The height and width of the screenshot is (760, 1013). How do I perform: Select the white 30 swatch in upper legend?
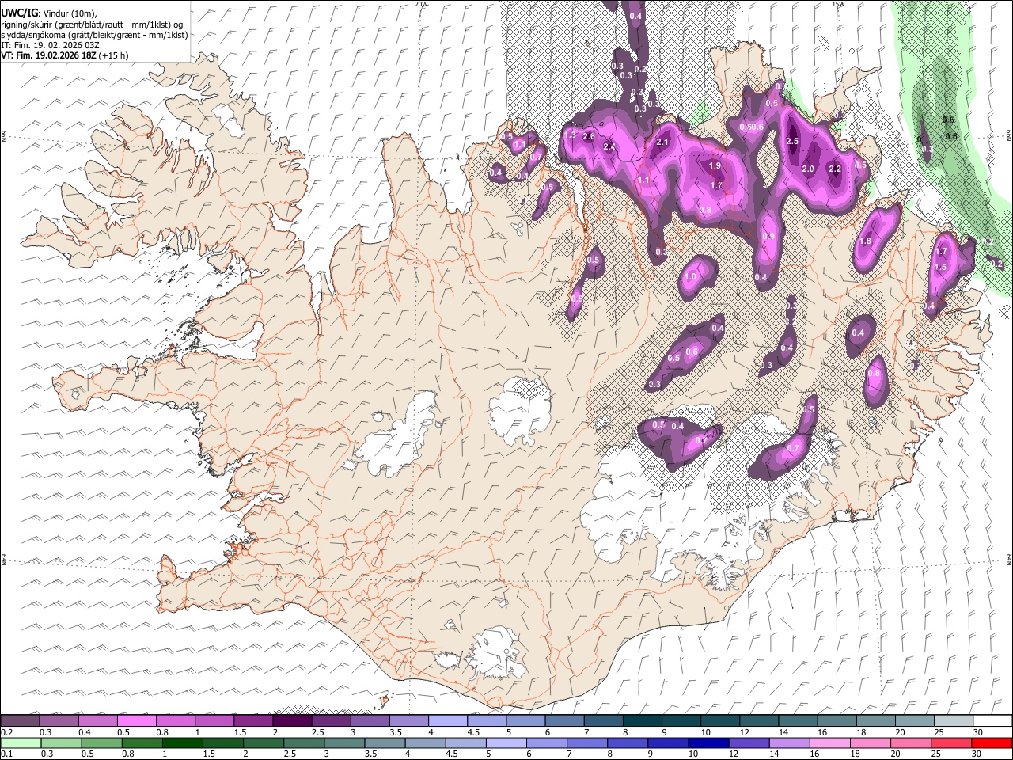pyautogui.click(x=992, y=720)
